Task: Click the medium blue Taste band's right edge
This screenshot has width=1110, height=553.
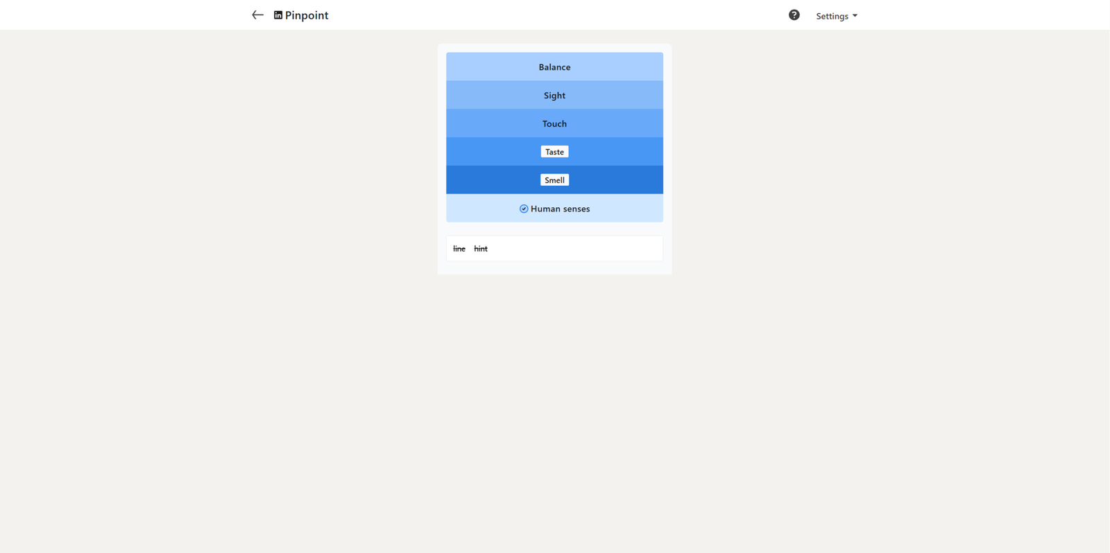Action: 654,152
